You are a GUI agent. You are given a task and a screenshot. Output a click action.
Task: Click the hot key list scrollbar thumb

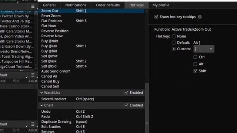[147, 108]
